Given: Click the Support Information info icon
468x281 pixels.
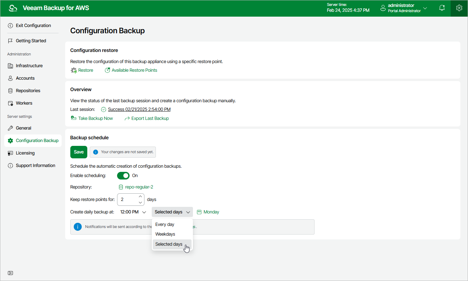Looking at the screenshot, I should (x=10, y=166).
